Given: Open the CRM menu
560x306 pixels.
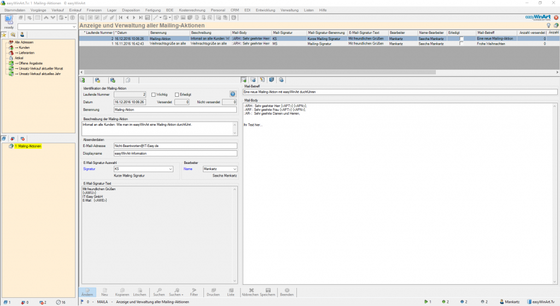Looking at the screenshot, I should click(234, 10).
